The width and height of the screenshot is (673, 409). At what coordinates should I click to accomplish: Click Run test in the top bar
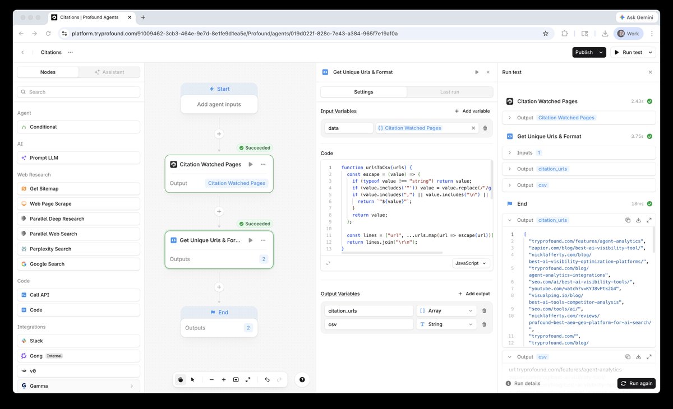pyautogui.click(x=629, y=52)
